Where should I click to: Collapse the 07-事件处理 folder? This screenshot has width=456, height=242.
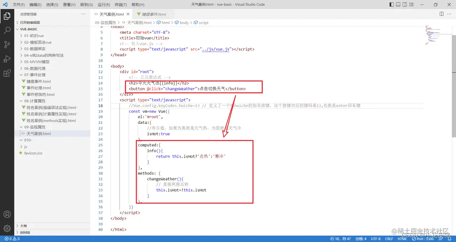52,75
